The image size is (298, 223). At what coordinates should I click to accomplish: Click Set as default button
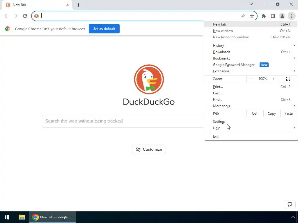click(x=104, y=29)
